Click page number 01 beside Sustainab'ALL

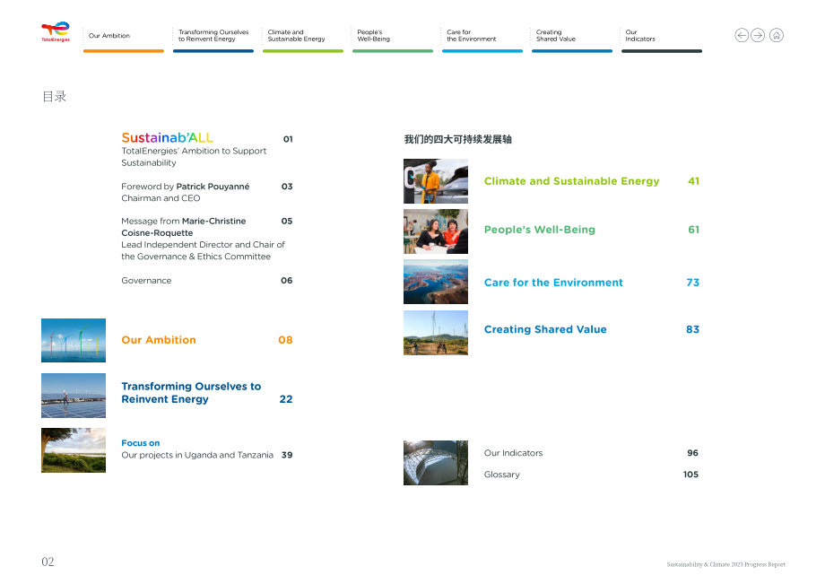coord(288,139)
